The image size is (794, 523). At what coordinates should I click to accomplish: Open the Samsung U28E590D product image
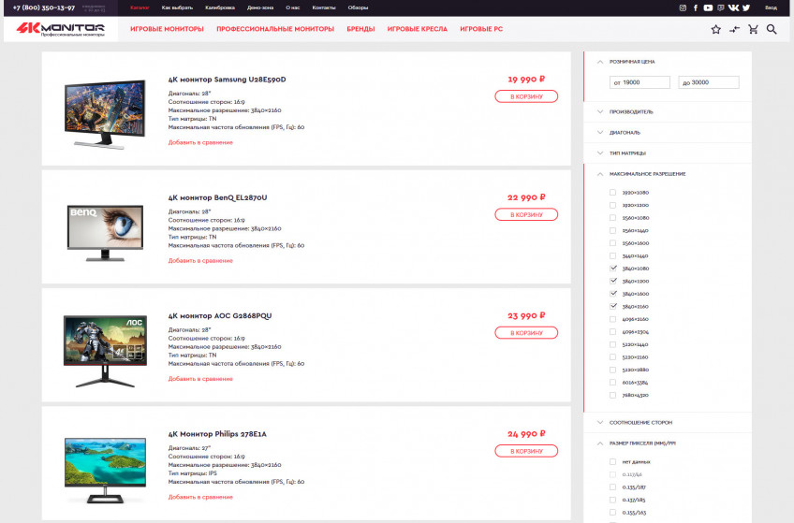coord(105,113)
